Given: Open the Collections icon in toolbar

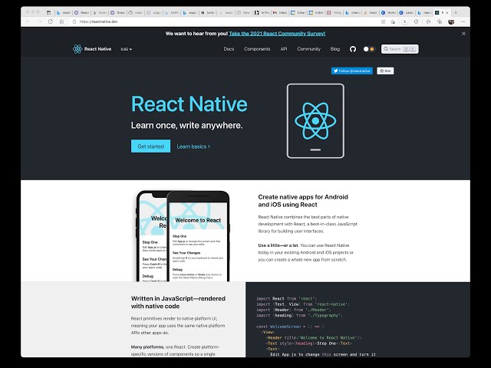Looking at the screenshot, I should [x=440, y=21].
